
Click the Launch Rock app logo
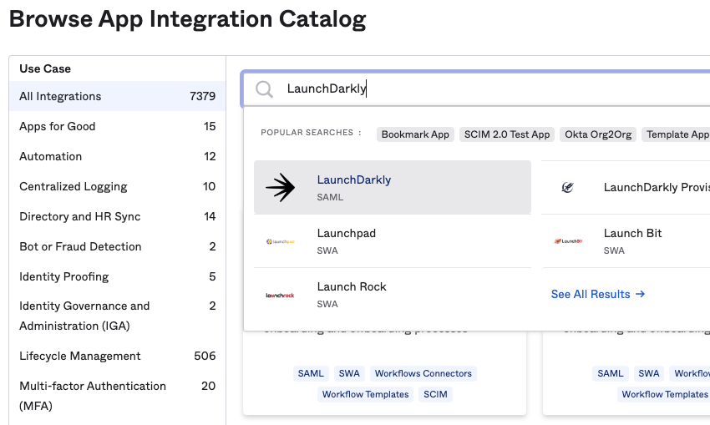click(281, 295)
